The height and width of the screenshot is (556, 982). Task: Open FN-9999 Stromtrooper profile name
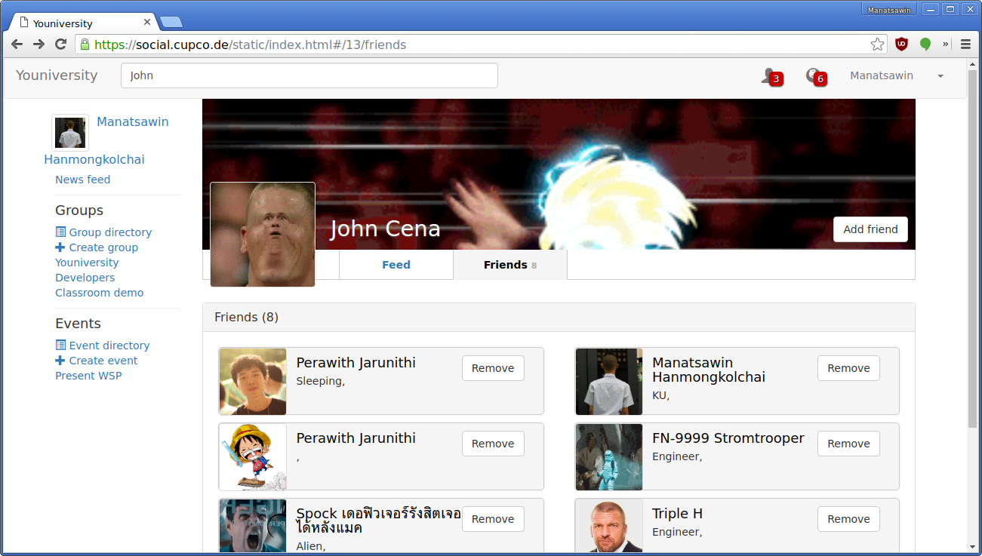728,438
